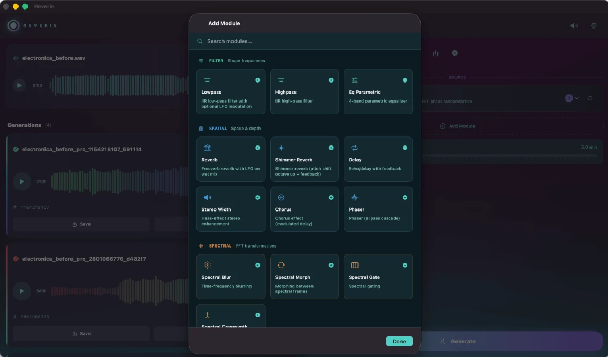Select the Chorus module card
The height and width of the screenshot is (357, 608).
click(x=305, y=209)
